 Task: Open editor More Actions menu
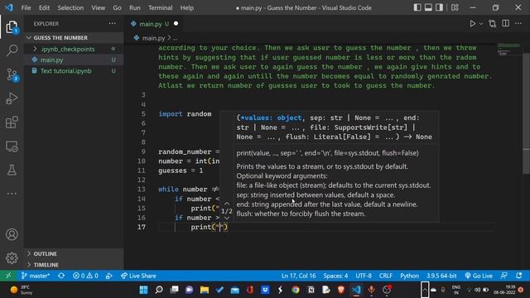point(518,23)
